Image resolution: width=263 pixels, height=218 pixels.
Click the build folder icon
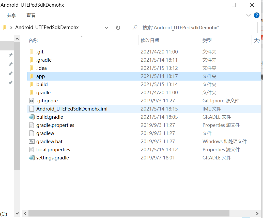[x=32, y=84]
